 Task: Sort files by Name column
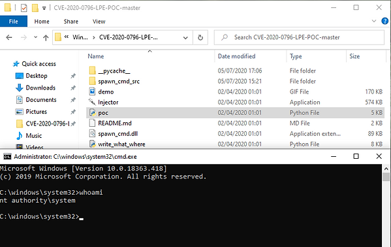96,56
